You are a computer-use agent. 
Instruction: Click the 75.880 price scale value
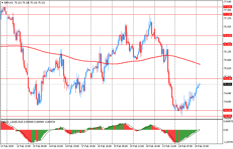(228, 60)
